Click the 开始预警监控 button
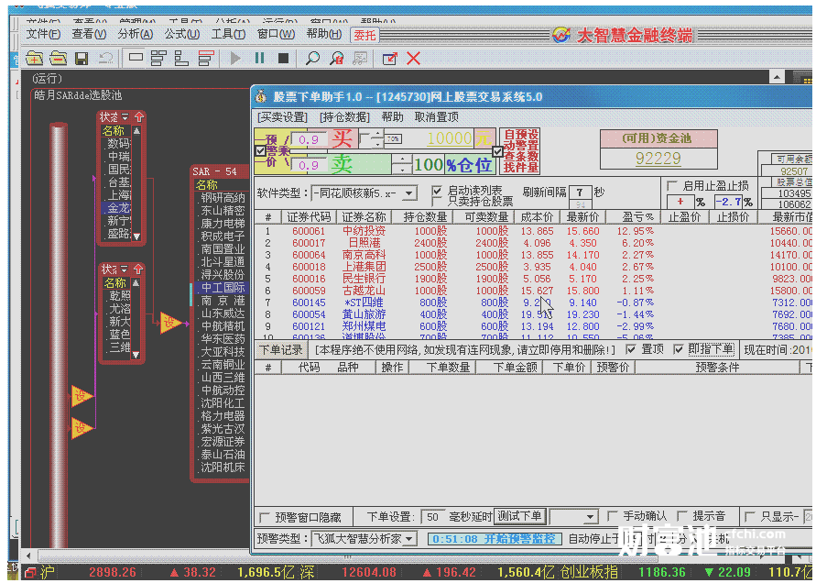 click(x=494, y=539)
